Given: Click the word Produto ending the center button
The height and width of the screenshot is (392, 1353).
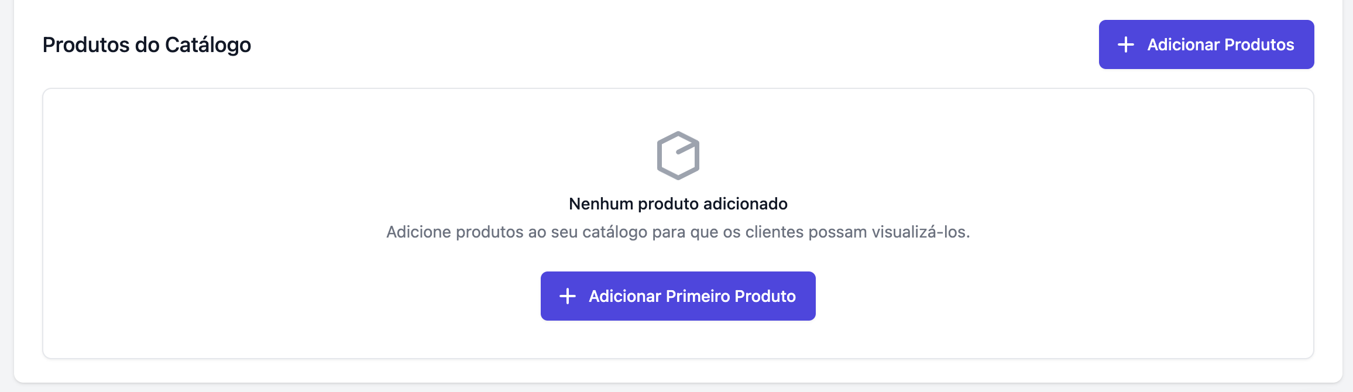Looking at the screenshot, I should coord(765,296).
